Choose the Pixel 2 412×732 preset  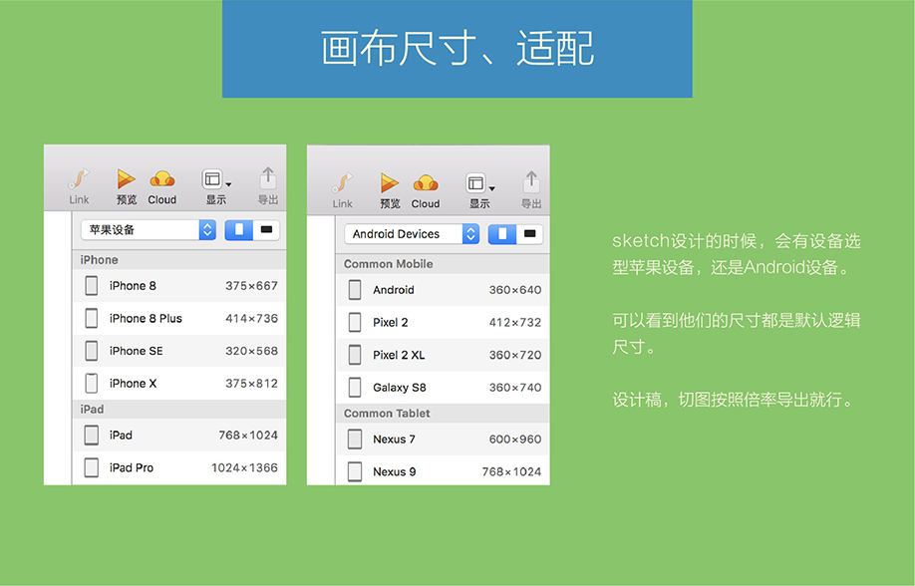[x=443, y=322]
